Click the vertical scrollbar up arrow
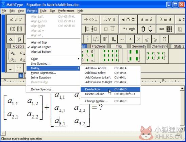The height and width of the screenshot is (142, 186). point(182,88)
